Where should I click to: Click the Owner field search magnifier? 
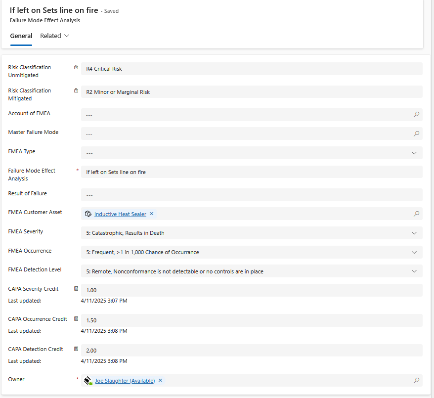pos(416,381)
